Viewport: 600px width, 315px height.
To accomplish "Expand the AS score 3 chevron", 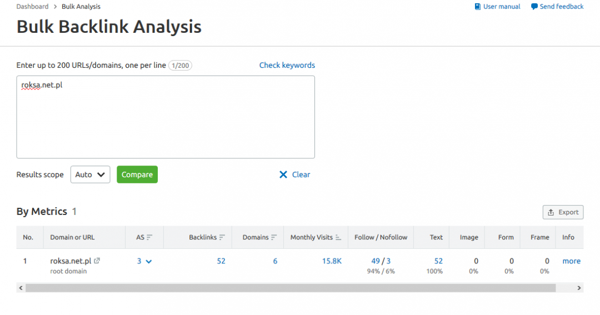I will click(148, 261).
